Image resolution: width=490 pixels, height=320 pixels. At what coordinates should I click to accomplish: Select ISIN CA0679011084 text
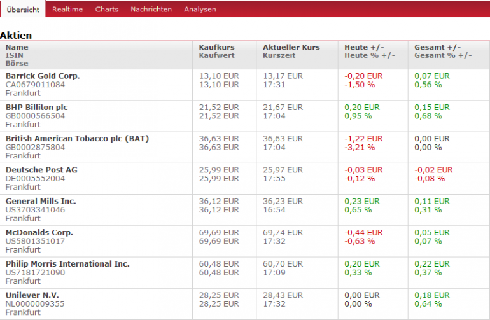pyautogui.click(x=35, y=85)
